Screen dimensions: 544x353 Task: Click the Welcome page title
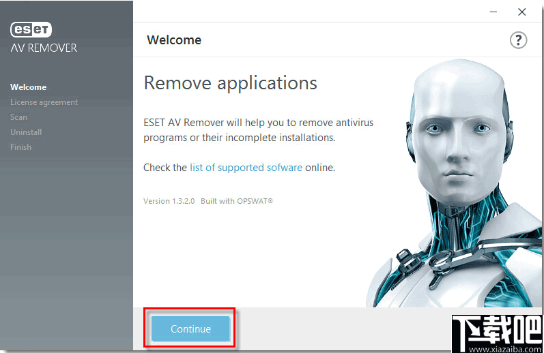coord(174,40)
